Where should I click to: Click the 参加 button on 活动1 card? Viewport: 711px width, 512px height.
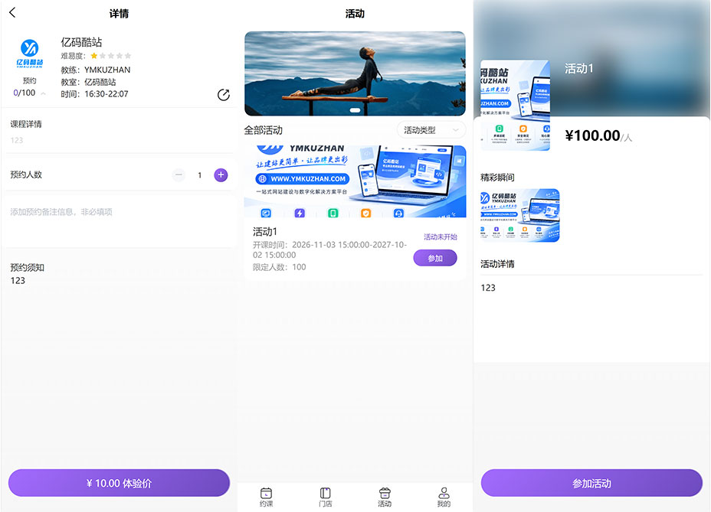[435, 258]
